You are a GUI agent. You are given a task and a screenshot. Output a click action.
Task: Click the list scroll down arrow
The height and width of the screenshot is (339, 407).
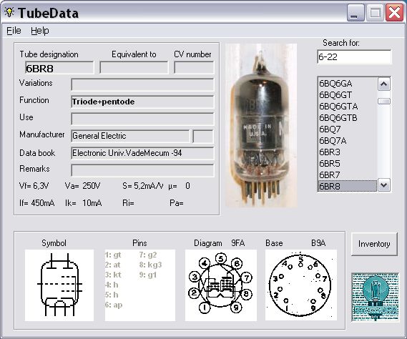click(x=384, y=185)
